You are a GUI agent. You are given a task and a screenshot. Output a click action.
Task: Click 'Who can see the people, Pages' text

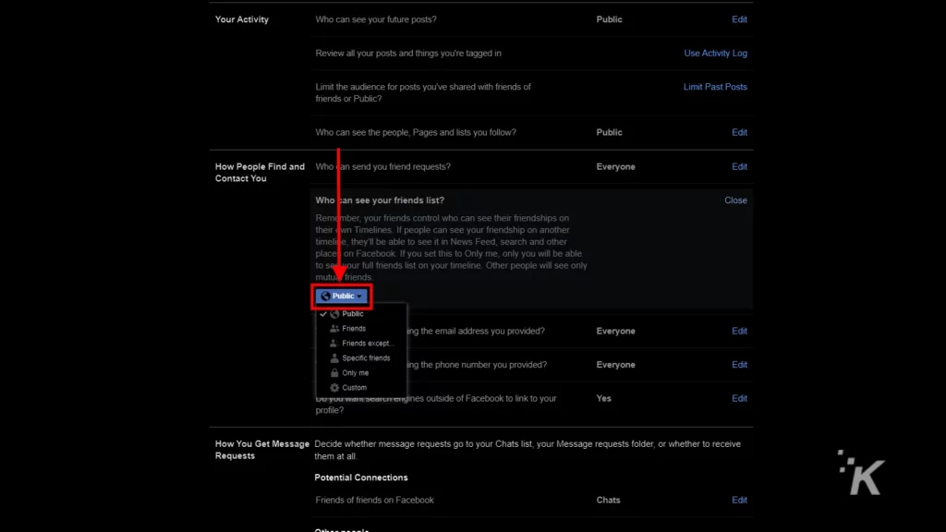coord(416,132)
